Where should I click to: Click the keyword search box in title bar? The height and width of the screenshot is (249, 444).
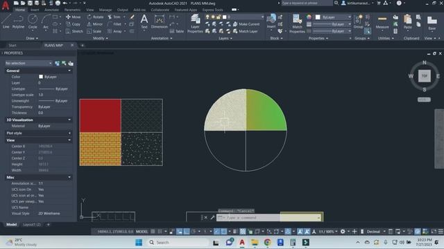(x=307, y=3)
